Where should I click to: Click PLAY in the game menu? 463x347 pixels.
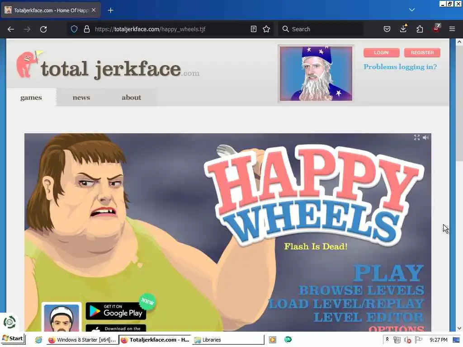pyautogui.click(x=388, y=273)
